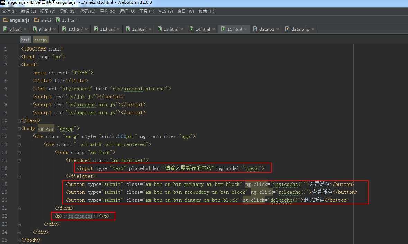The image size is (408, 244).
Task: Click 'tdesc' in the ng-model attribute
Action: (252, 168)
